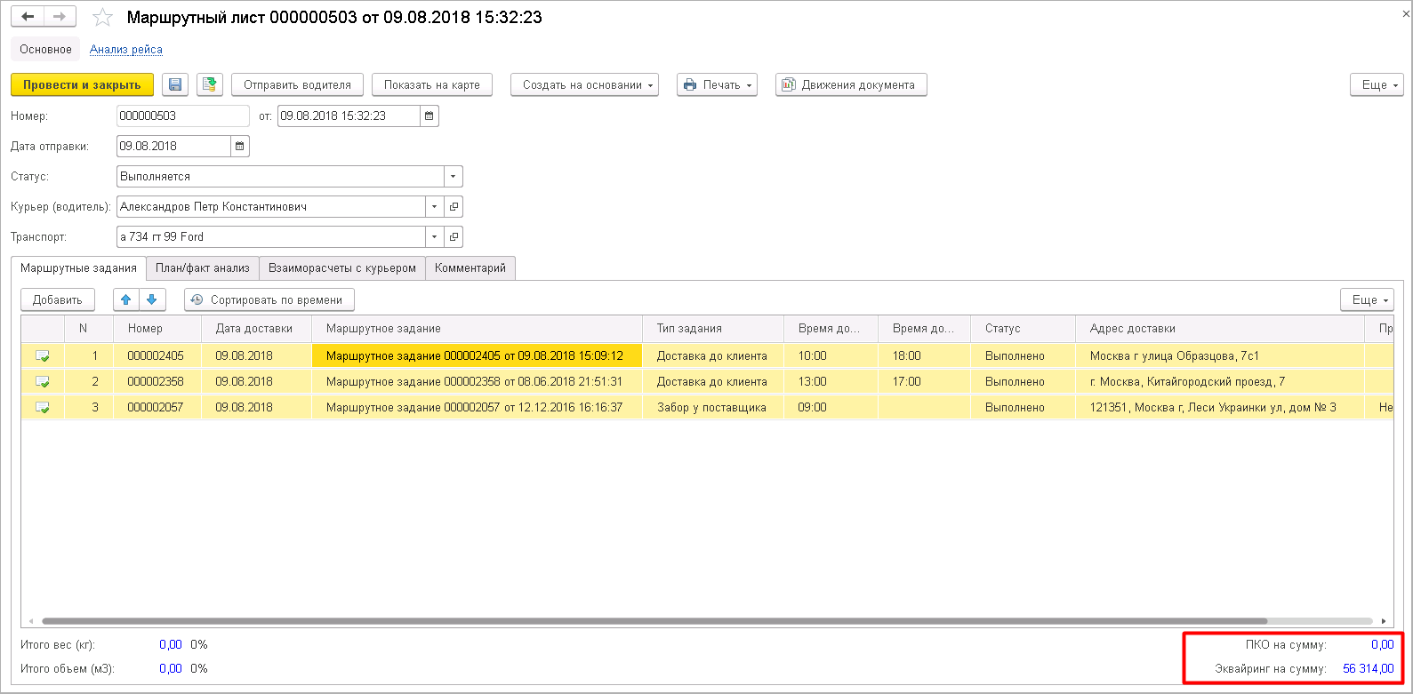Go back with the left arrow button
The width and height of the screenshot is (1413, 694).
[x=28, y=17]
